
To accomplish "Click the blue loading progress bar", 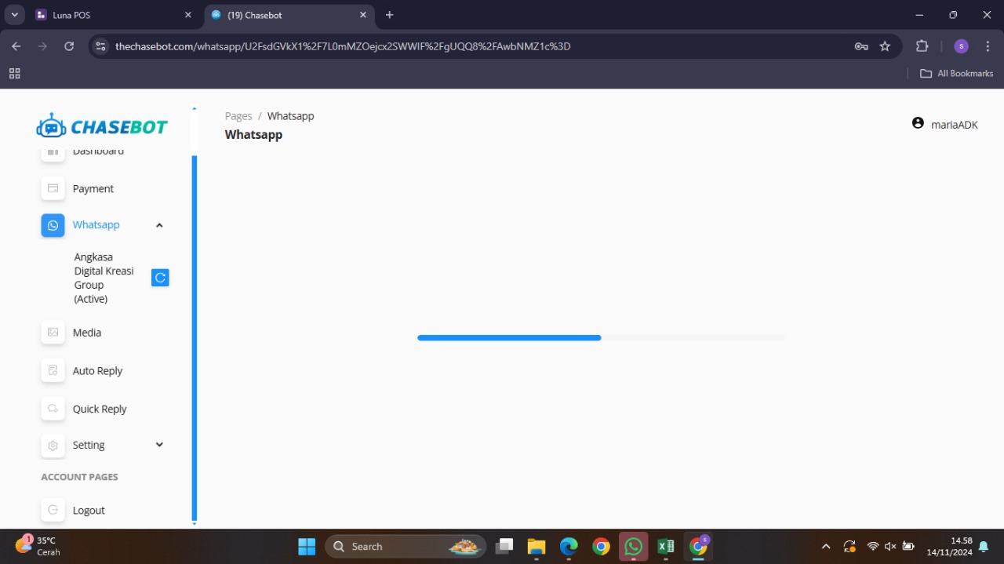I will coord(509,338).
